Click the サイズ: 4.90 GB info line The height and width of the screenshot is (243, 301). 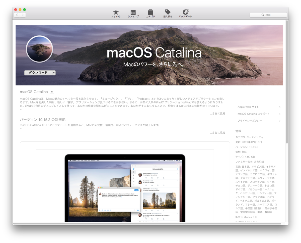click(245, 157)
